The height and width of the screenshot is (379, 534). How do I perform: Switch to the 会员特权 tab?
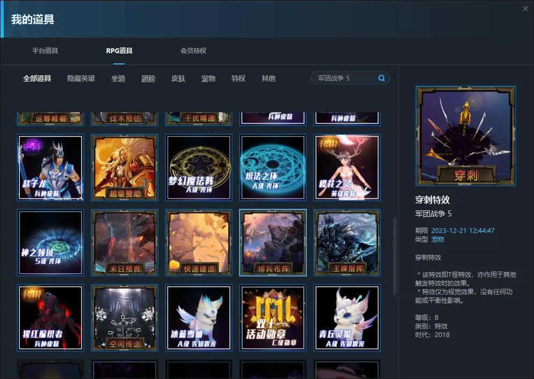click(x=193, y=50)
